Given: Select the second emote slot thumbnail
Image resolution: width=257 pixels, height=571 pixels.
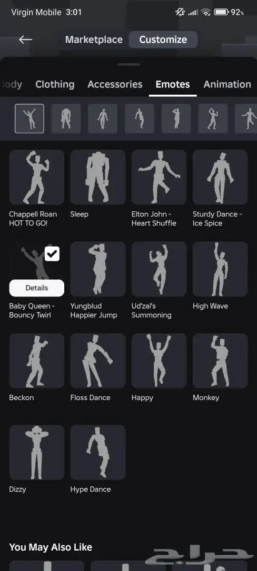Looking at the screenshot, I should 66,118.
